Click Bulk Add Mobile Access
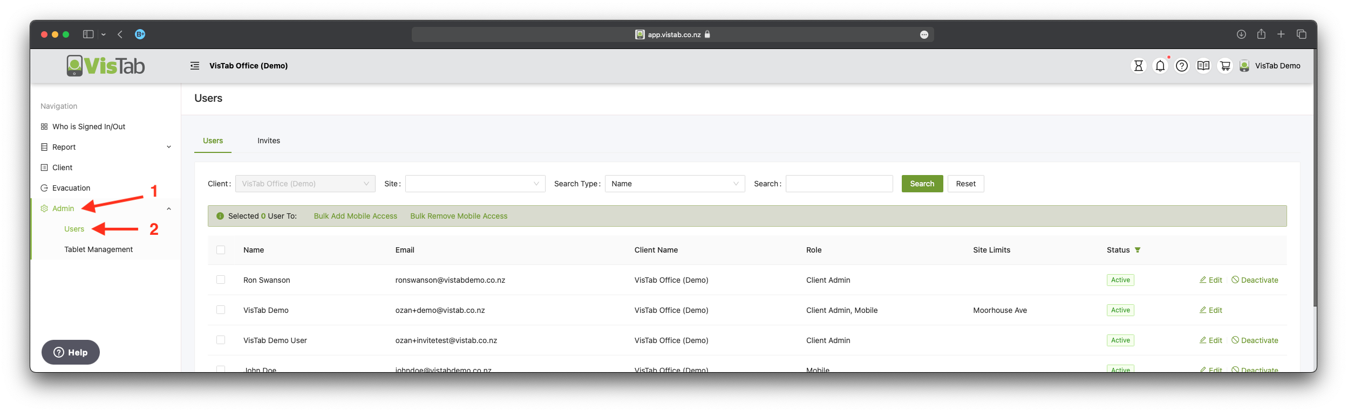The width and height of the screenshot is (1347, 412). [x=356, y=216]
